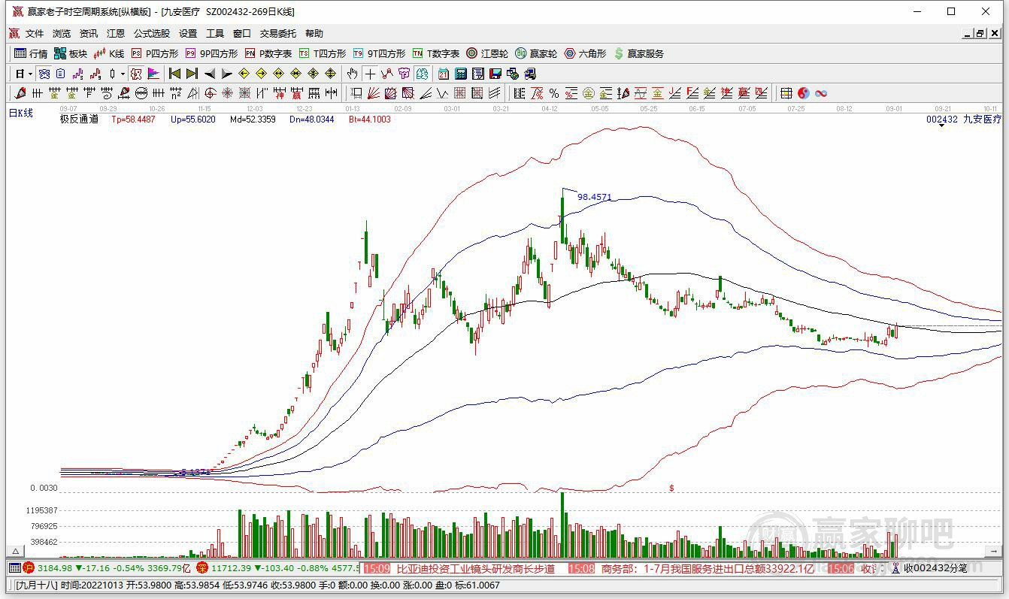Screen dimensions: 1009x599
Task: Open the 板块 sector view
Action: click(x=71, y=53)
